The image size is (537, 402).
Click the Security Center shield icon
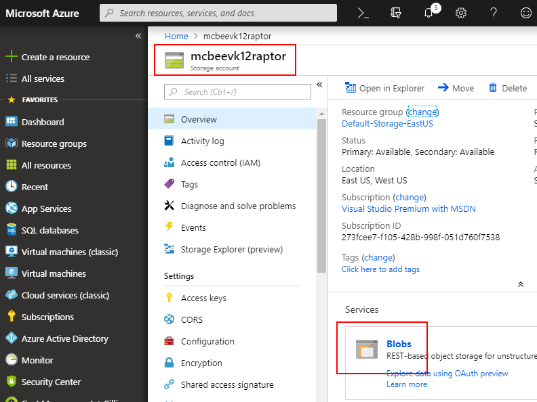tap(12, 381)
